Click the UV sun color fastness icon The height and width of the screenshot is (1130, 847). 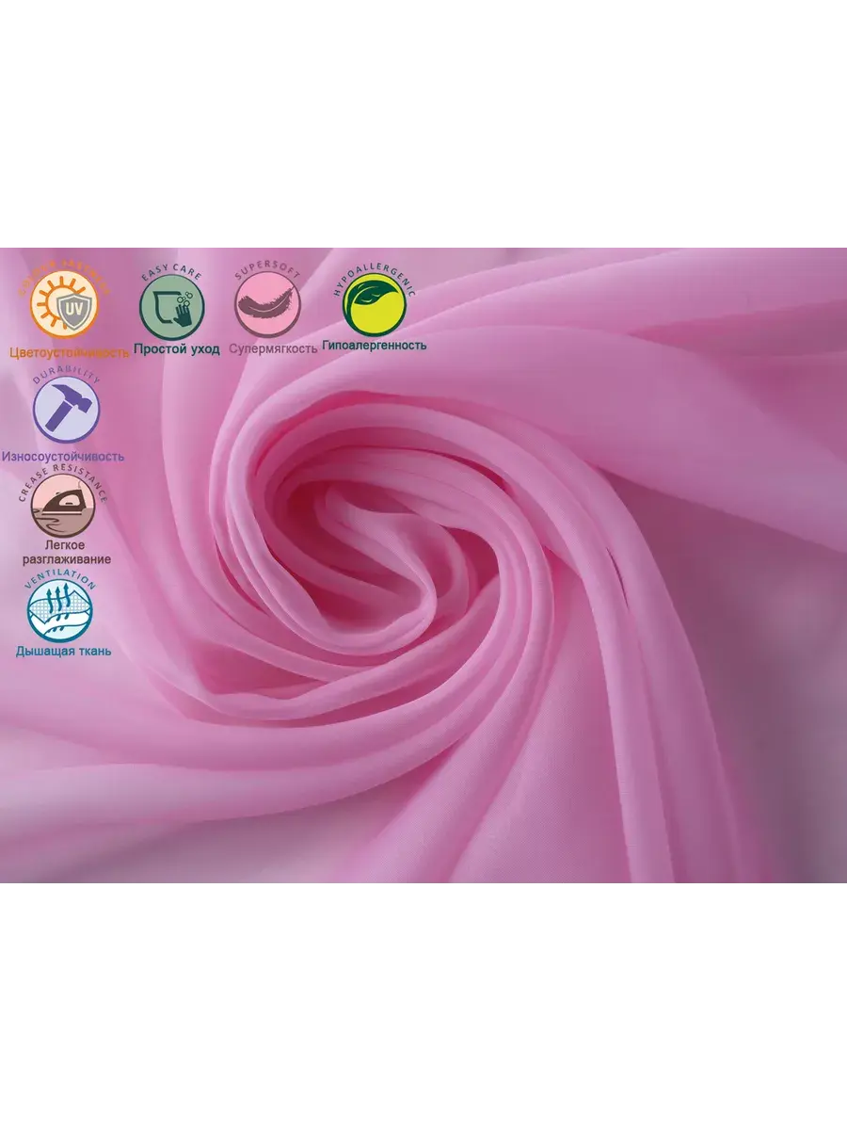pyautogui.click(x=63, y=307)
